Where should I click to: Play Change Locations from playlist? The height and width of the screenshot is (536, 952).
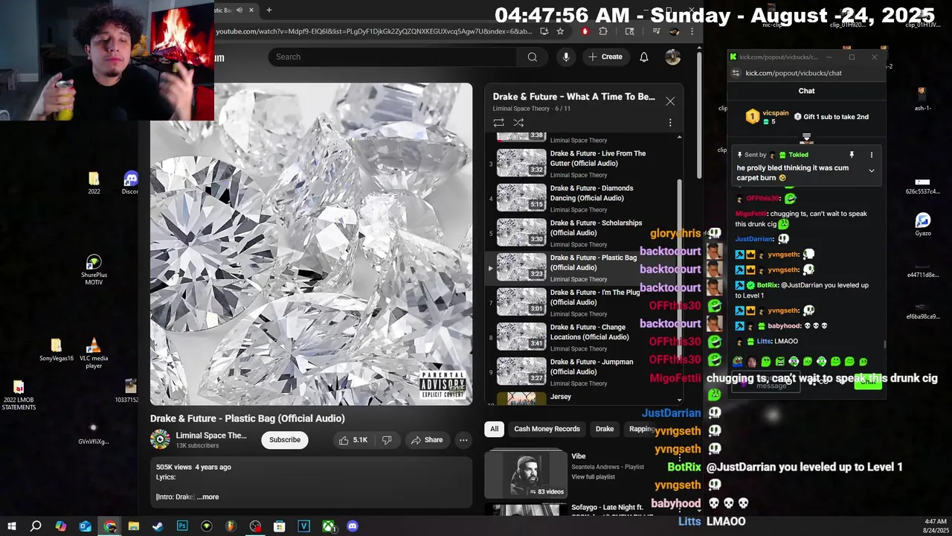[584, 336]
